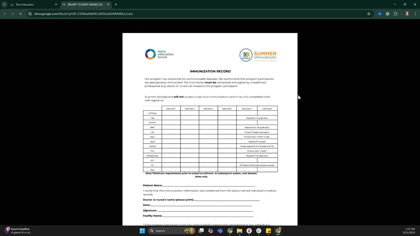Image resolution: width=420 pixels, height=236 pixels.
Task: Open File Explorer from taskbar
Action: pyautogui.click(x=240, y=231)
